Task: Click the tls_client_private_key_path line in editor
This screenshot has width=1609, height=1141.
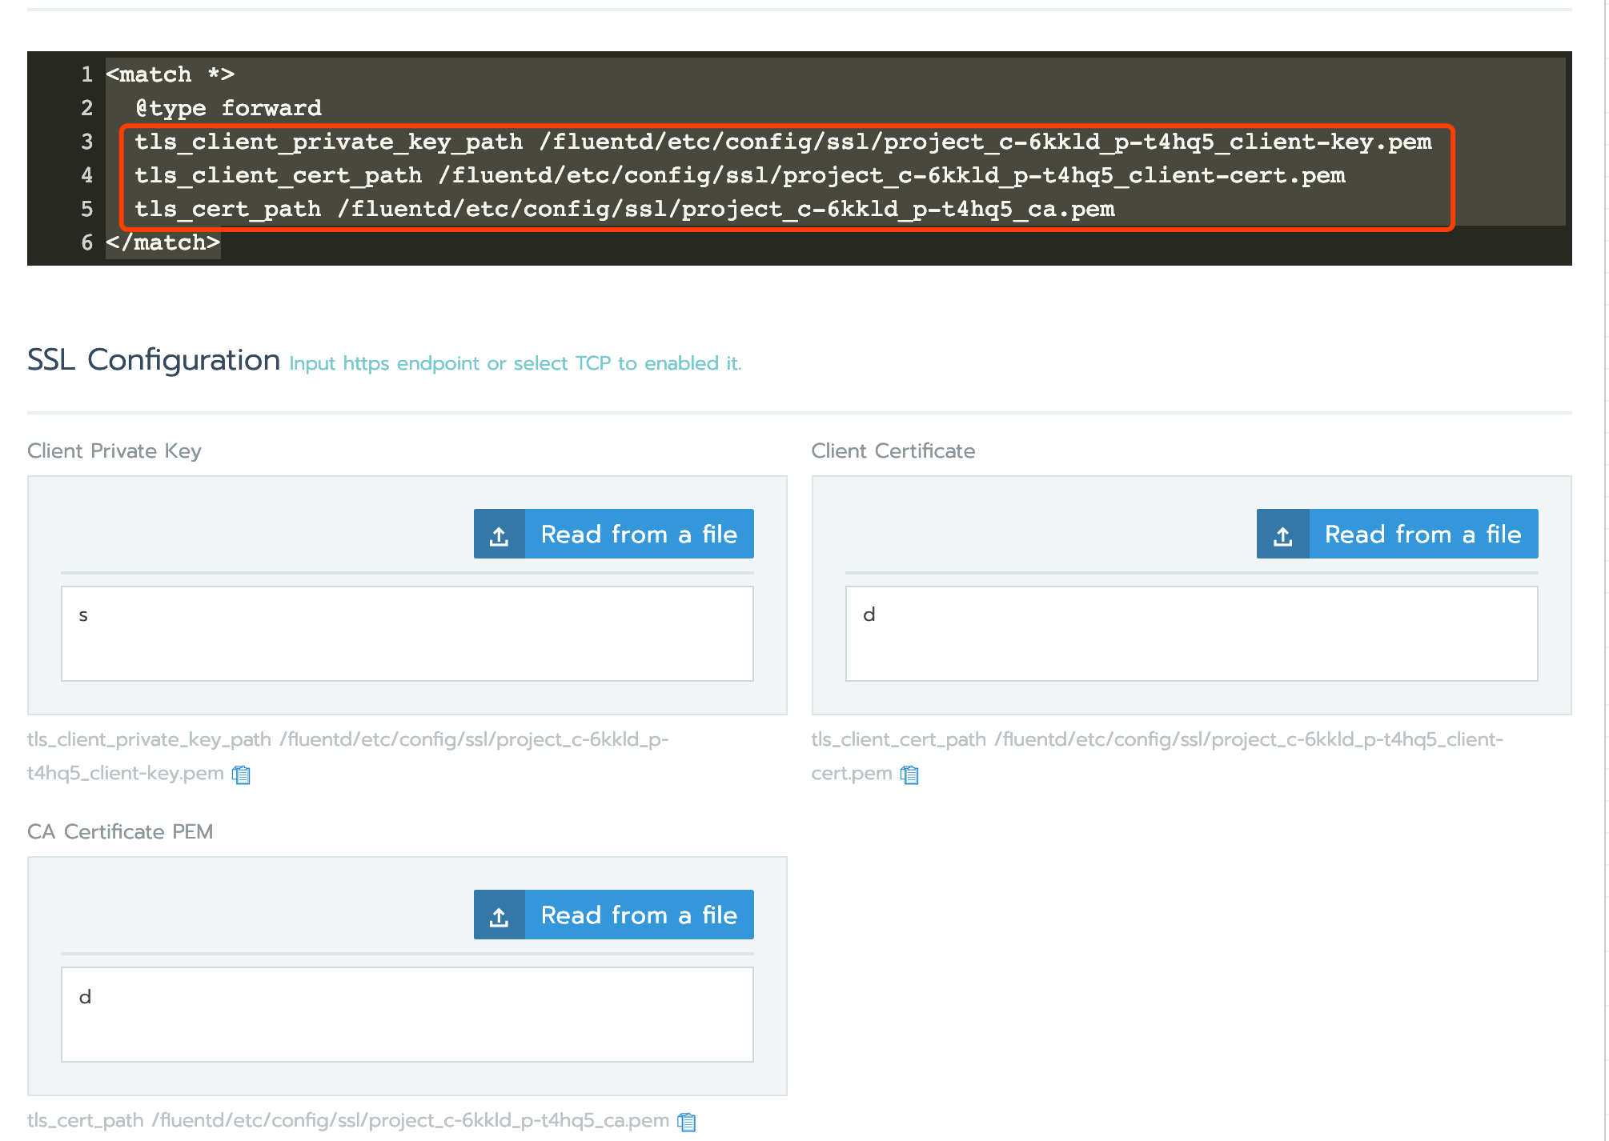Action: click(783, 142)
